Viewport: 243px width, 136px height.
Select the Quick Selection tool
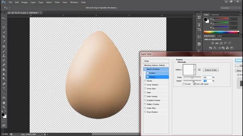tap(4, 32)
